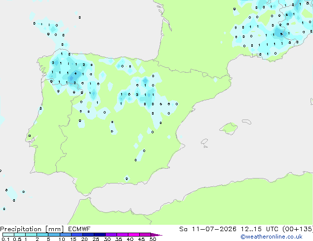This screenshot has width=313, height=241.
Task: Click the Mallorca island on the map
Action: 229,128
